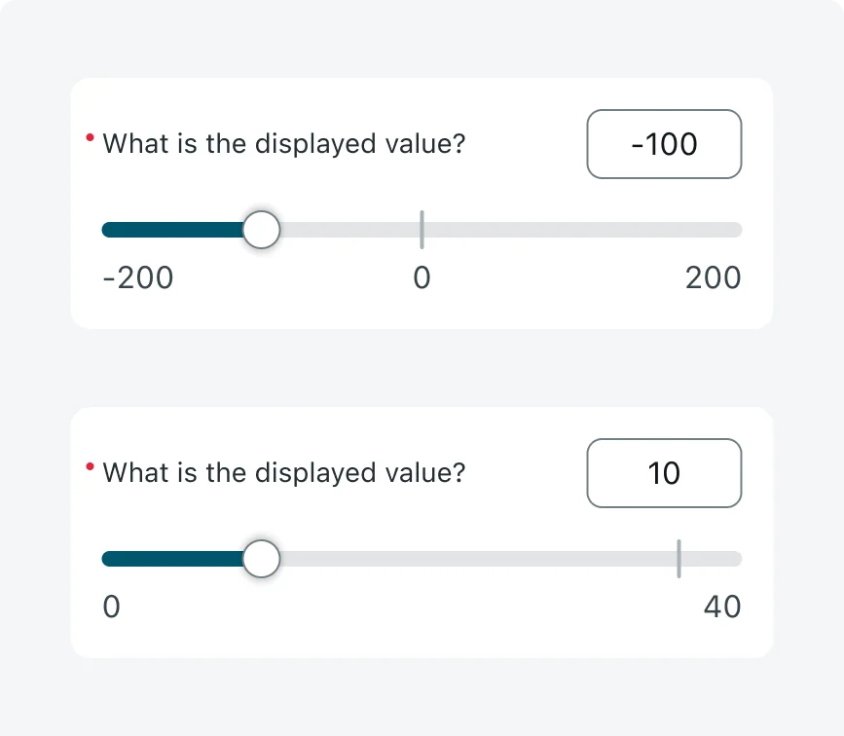This screenshot has height=736, width=844.
Task: Click the tick mark above the 40 label
Action: coord(679,558)
